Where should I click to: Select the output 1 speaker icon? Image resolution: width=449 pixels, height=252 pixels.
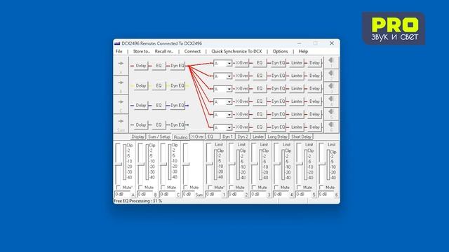click(331, 60)
